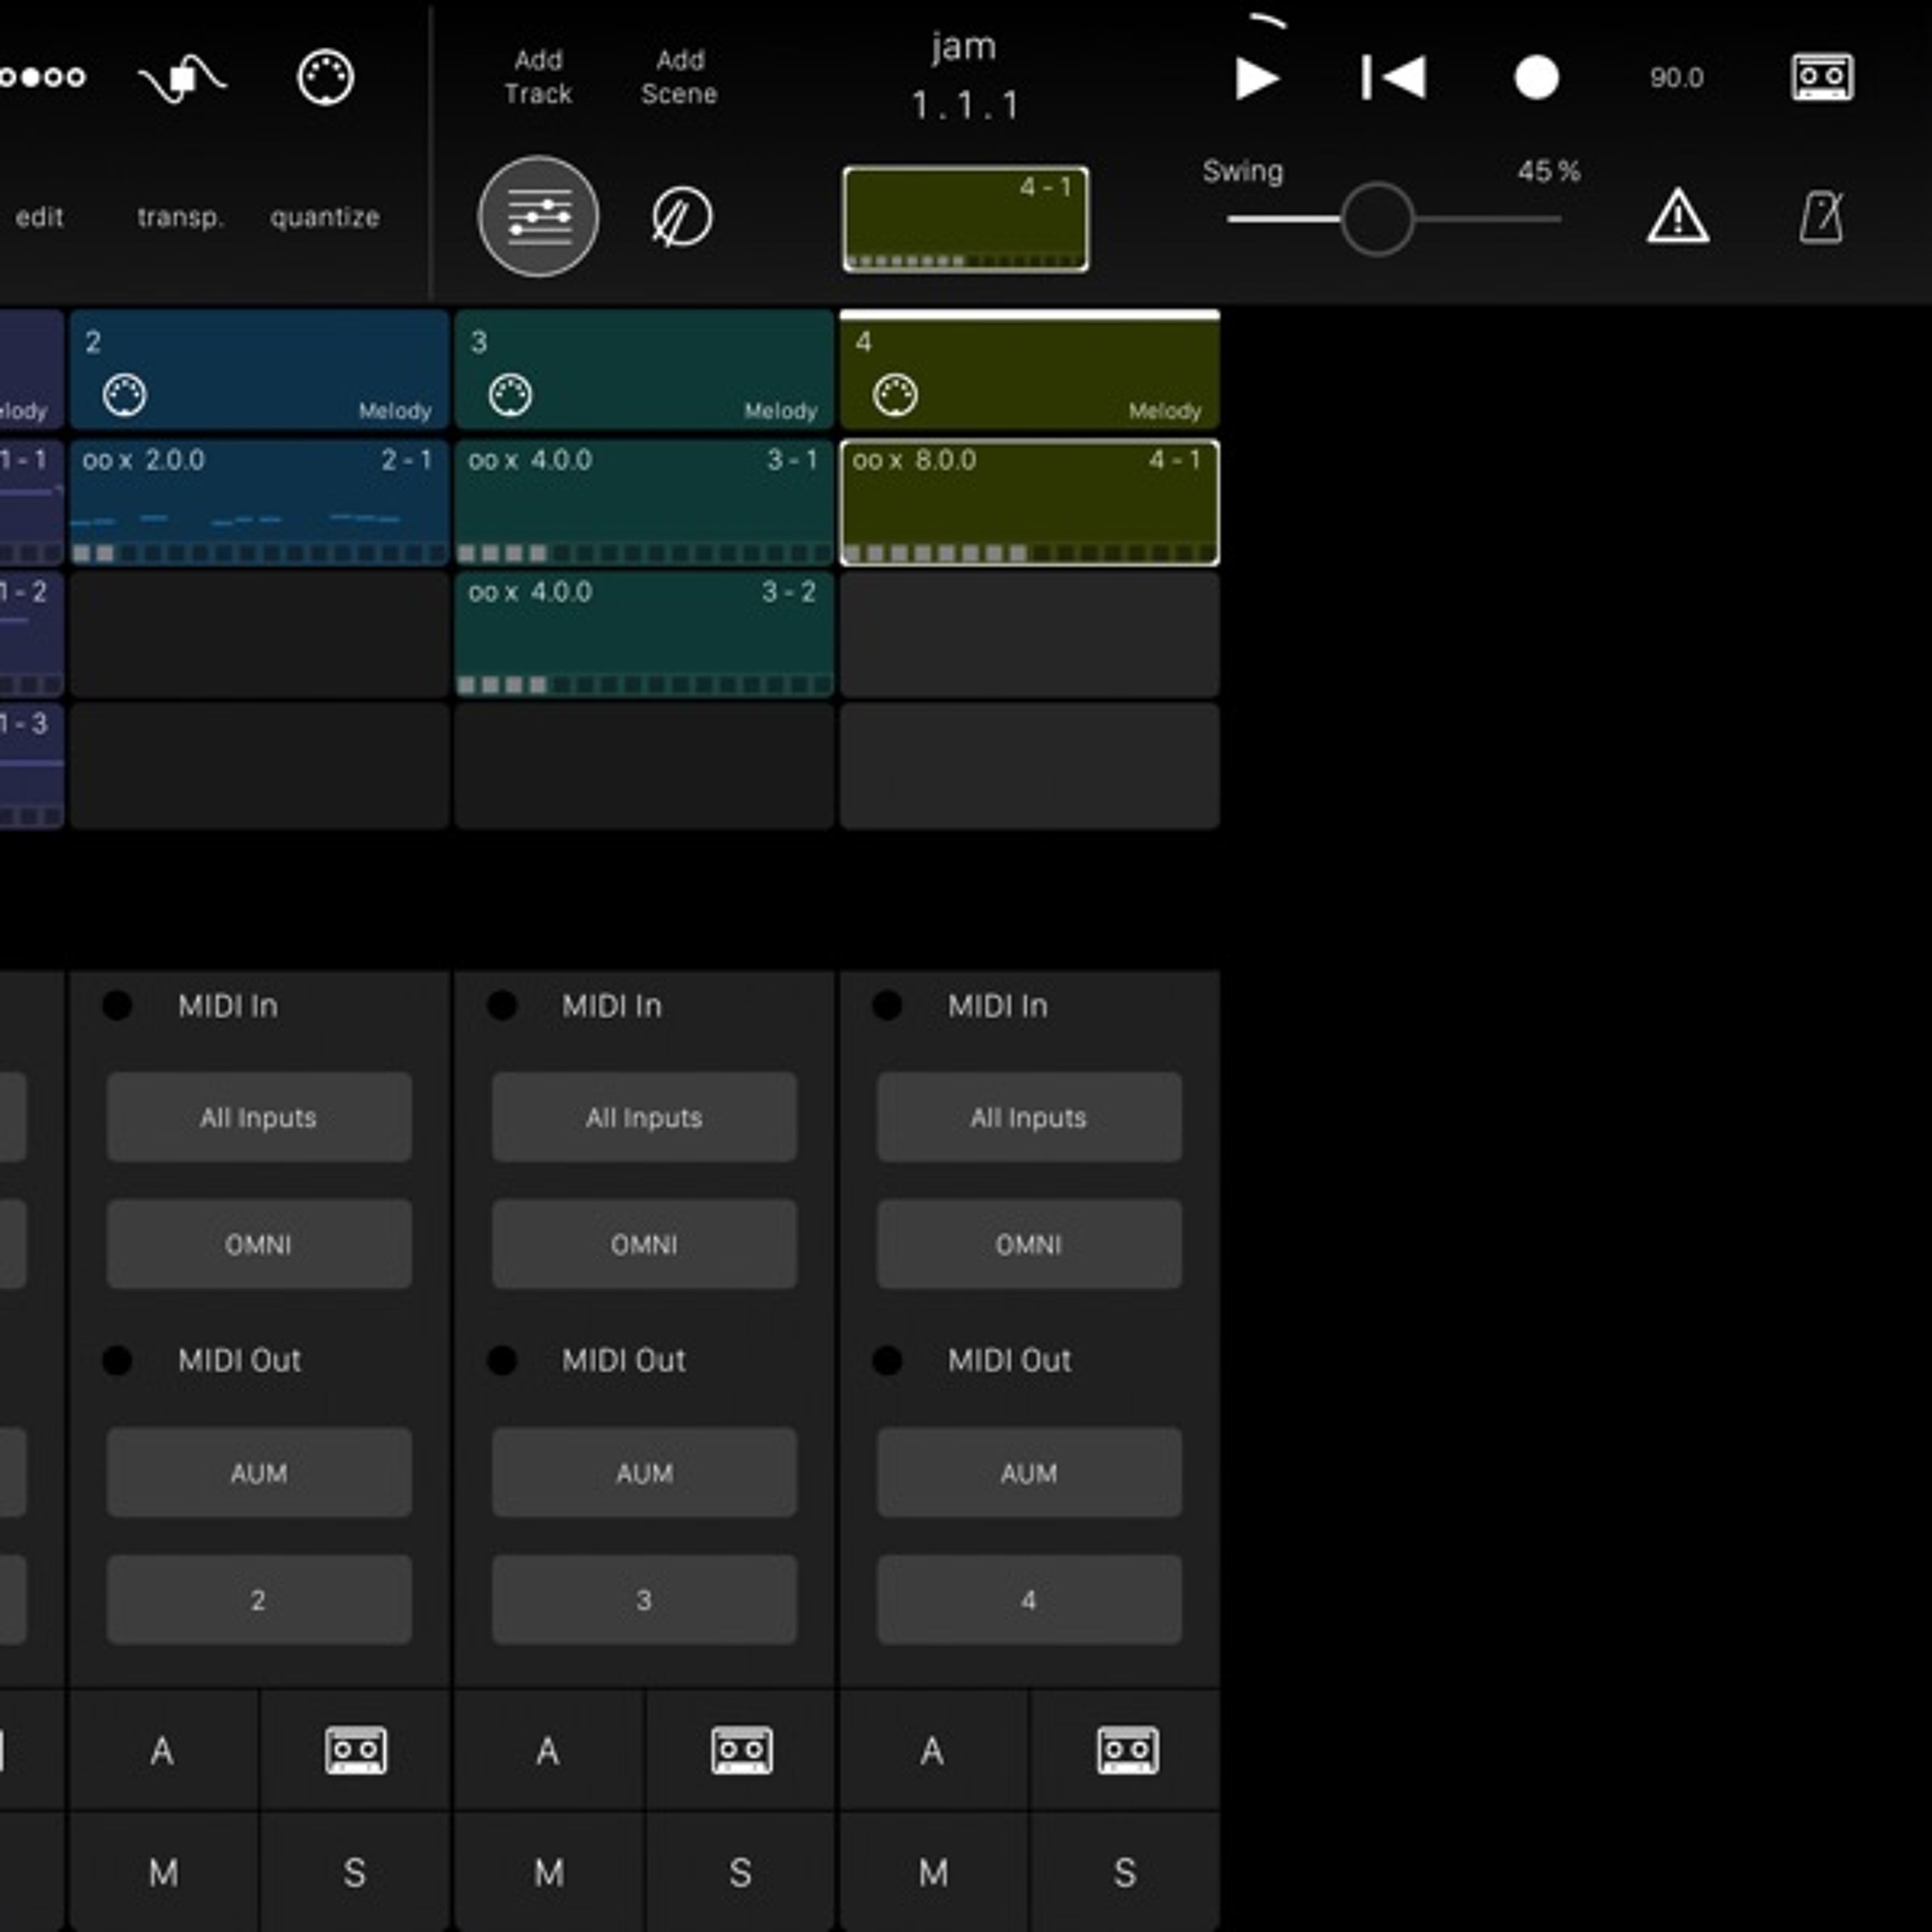Select empty clip slot below clip 2 - 1
Screen dimensions: 1932x1932
pos(259,634)
